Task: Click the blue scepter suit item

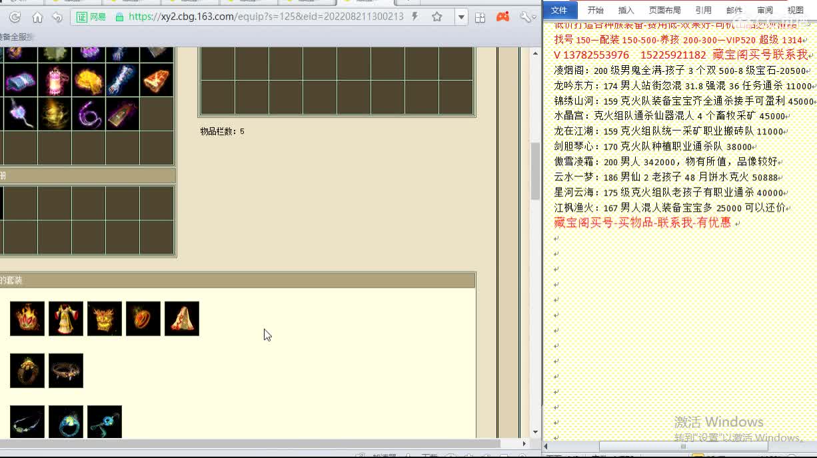Action: [105, 422]
